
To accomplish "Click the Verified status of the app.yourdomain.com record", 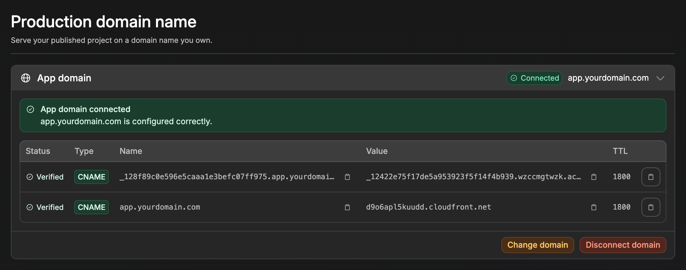I will point(45,207).
